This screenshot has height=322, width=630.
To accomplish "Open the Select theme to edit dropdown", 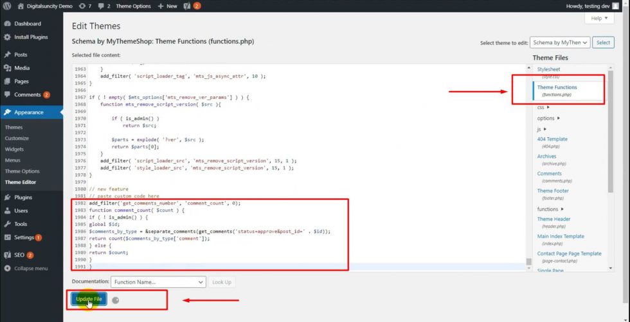I will pos(560,42).
